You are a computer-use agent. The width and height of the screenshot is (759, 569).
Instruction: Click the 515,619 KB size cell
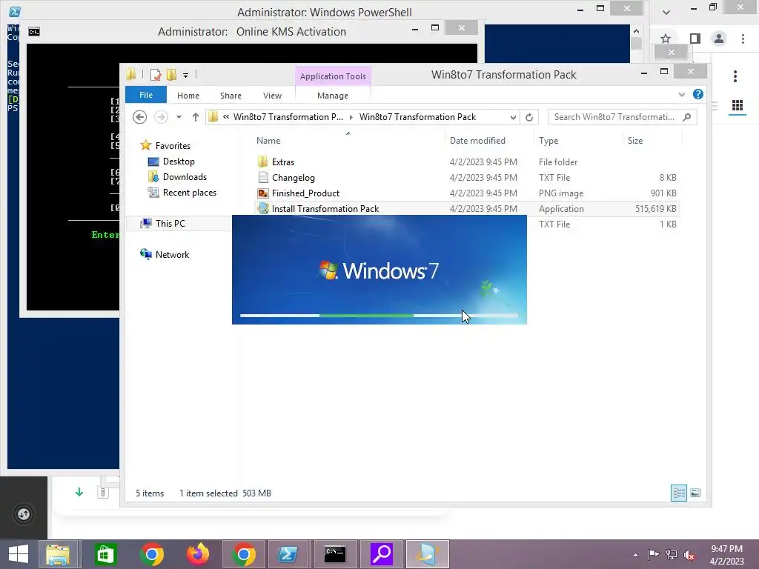(x=655, y=208)
